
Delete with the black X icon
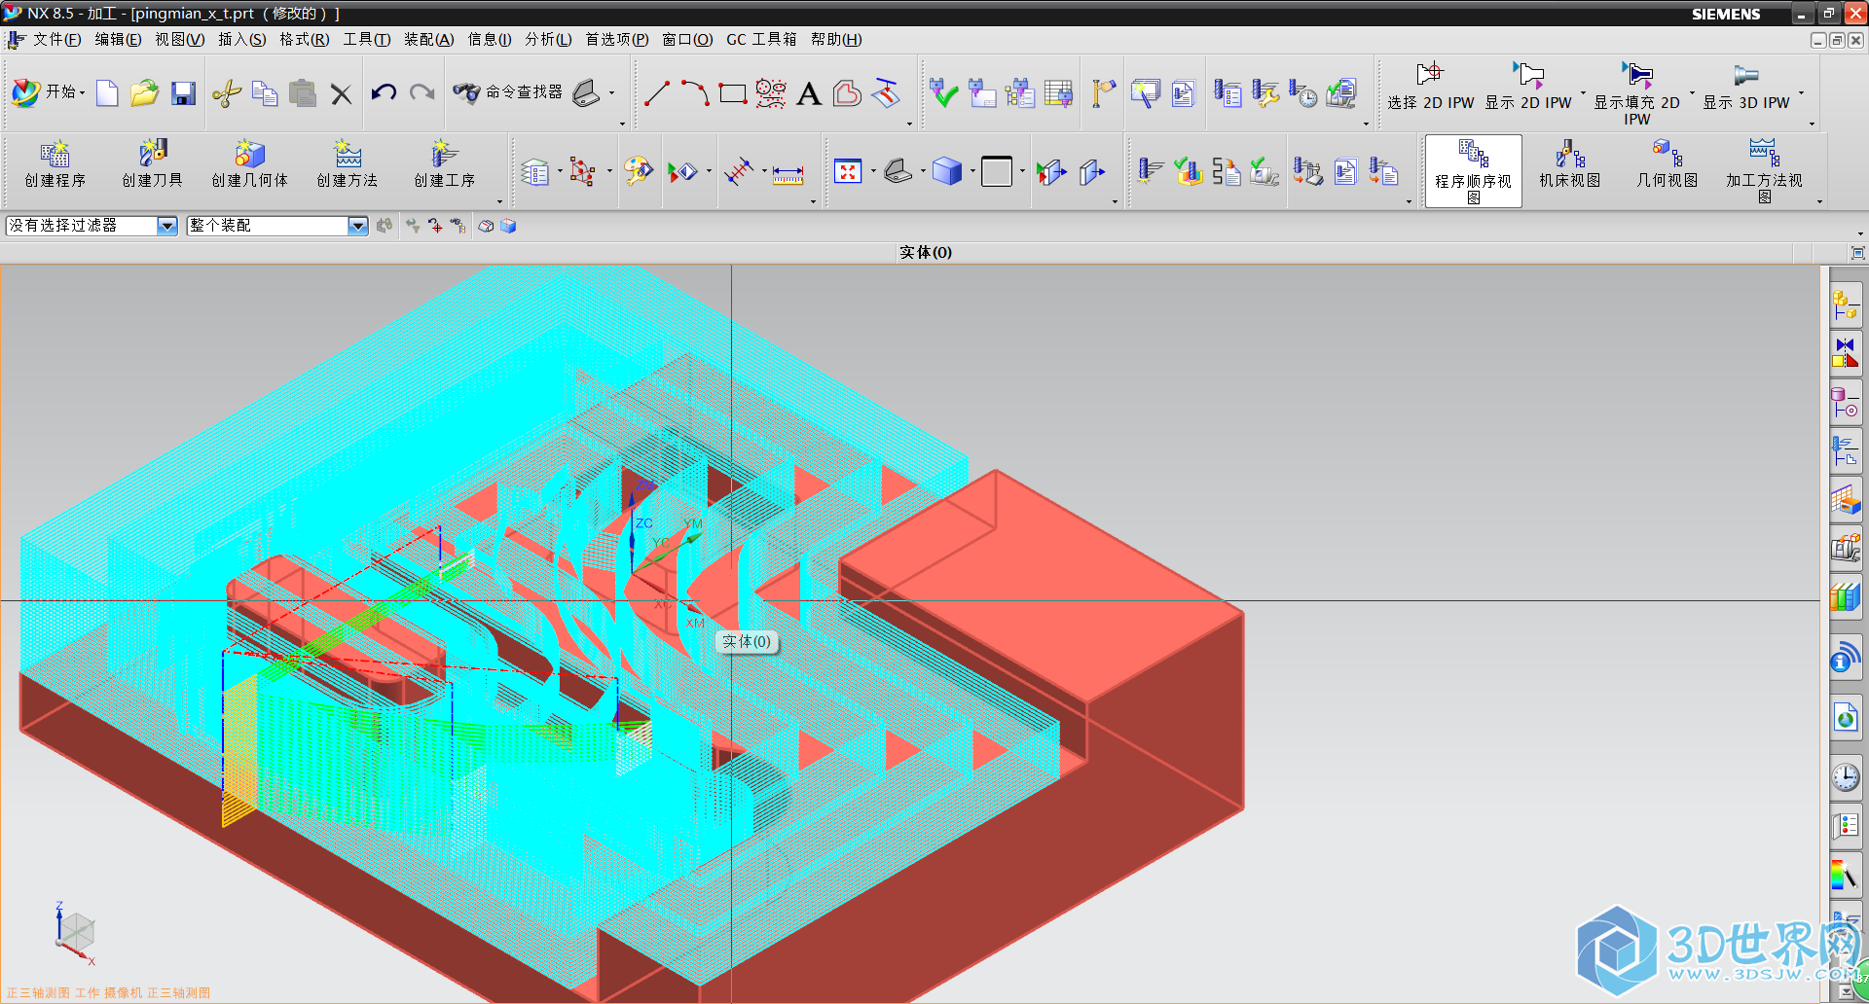(341, 94)
